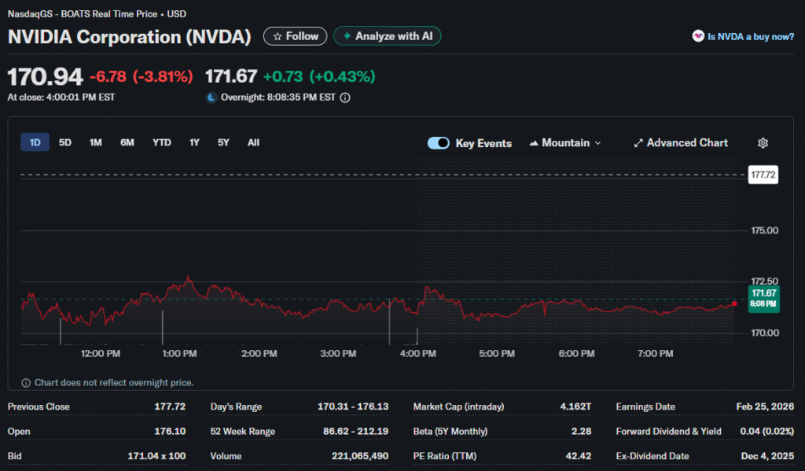Open the Is NVDA a buy now link
The height and width of the screenshot is (471, 805).
[750, 36]
